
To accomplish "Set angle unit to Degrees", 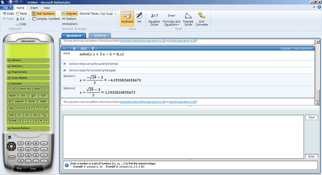I will (x=70, y=13).
